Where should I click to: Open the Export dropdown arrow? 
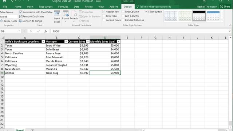tap(66, 22)
